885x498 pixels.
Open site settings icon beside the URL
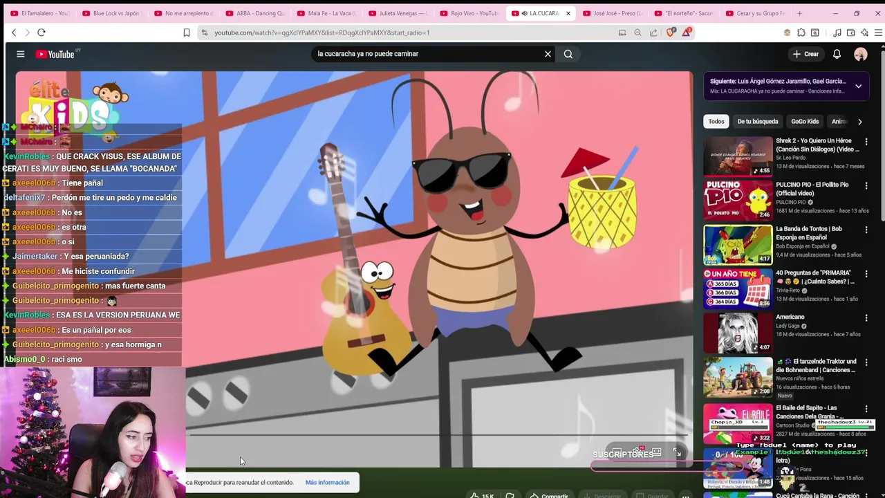[204, 33]
